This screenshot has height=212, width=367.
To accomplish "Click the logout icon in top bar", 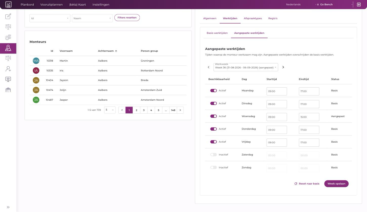I will pyautogui.click(x=359, y=5).
